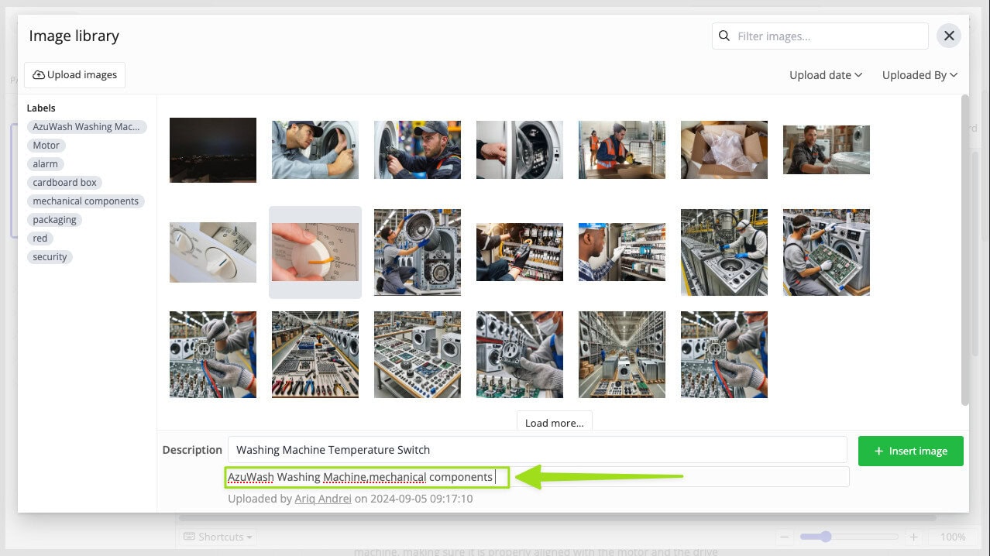Click the Load more button
Screen dimensions: 990x556
[x=554, y=423]
